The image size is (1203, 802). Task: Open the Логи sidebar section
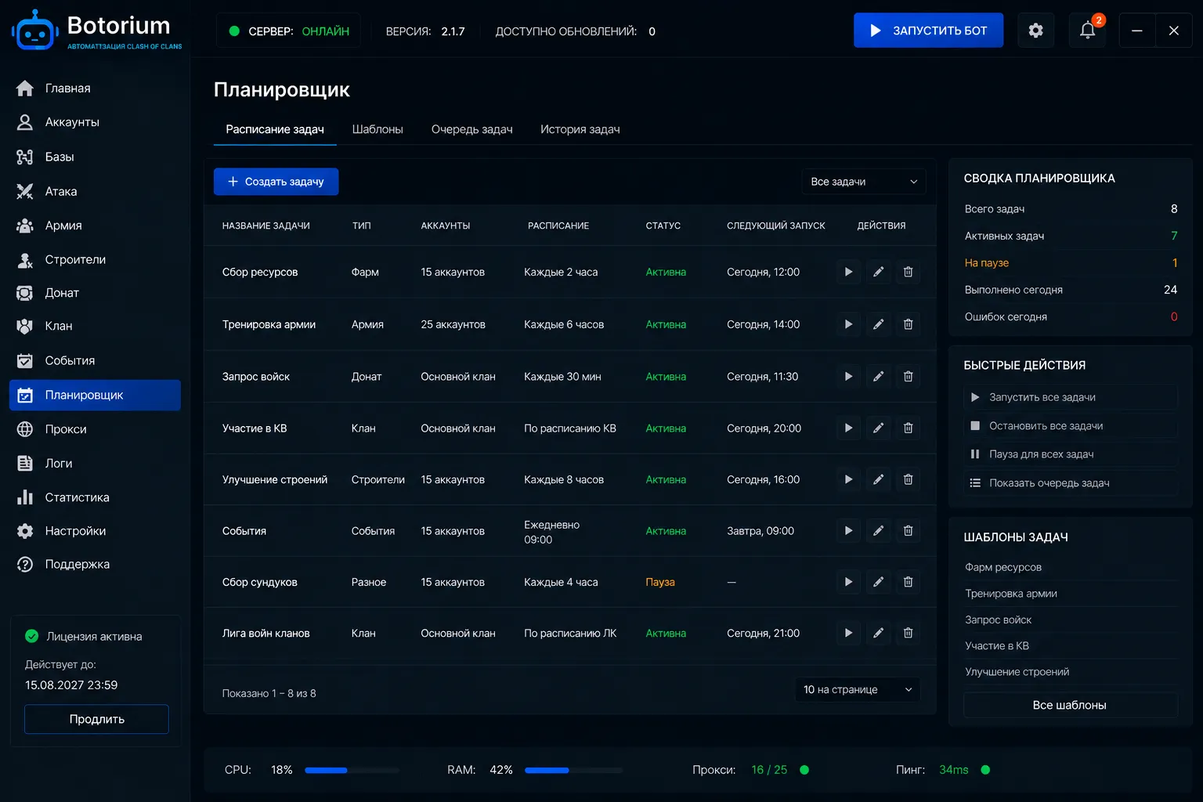tap(95, 463)
